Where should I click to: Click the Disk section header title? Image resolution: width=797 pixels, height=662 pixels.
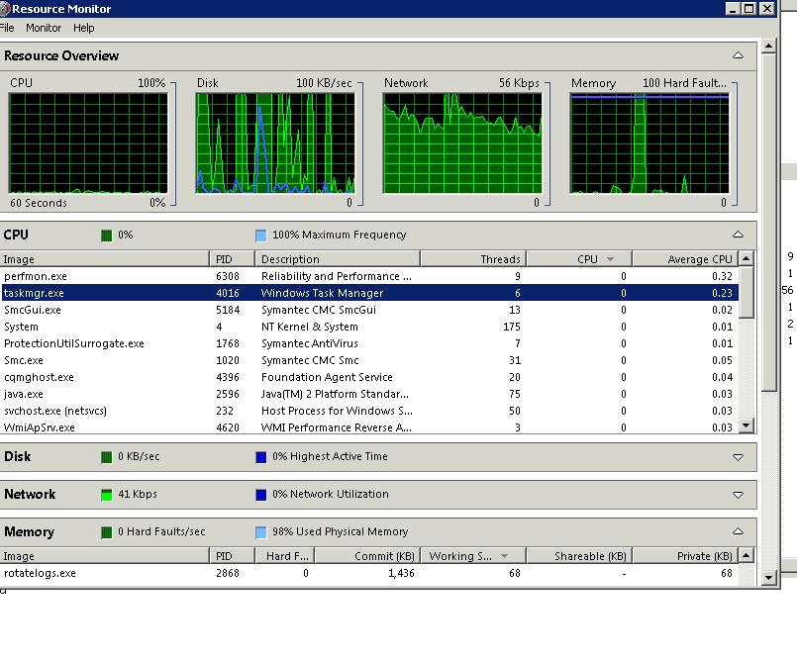[x=17, y=457]
